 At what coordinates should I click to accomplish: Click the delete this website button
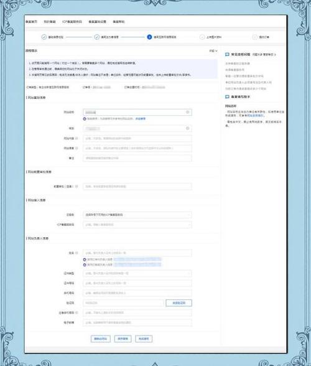click(x=101, y=339)
